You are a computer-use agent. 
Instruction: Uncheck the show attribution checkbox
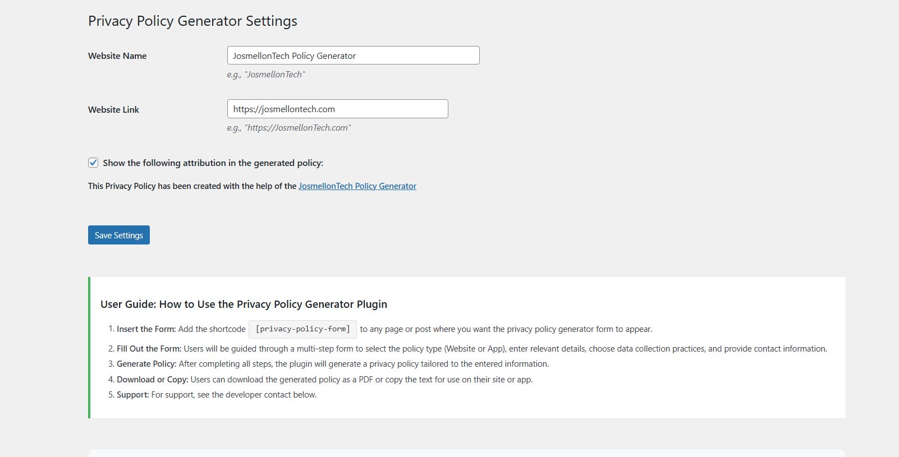click(93, 163)
